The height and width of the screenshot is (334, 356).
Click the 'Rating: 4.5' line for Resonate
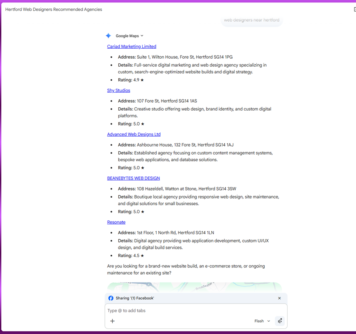point(131,255)
